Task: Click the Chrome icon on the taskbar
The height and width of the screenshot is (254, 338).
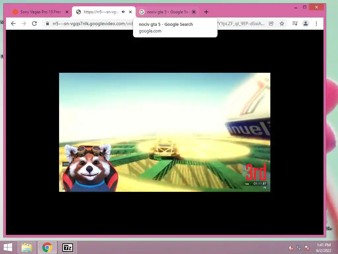Action: pos(47,247)
